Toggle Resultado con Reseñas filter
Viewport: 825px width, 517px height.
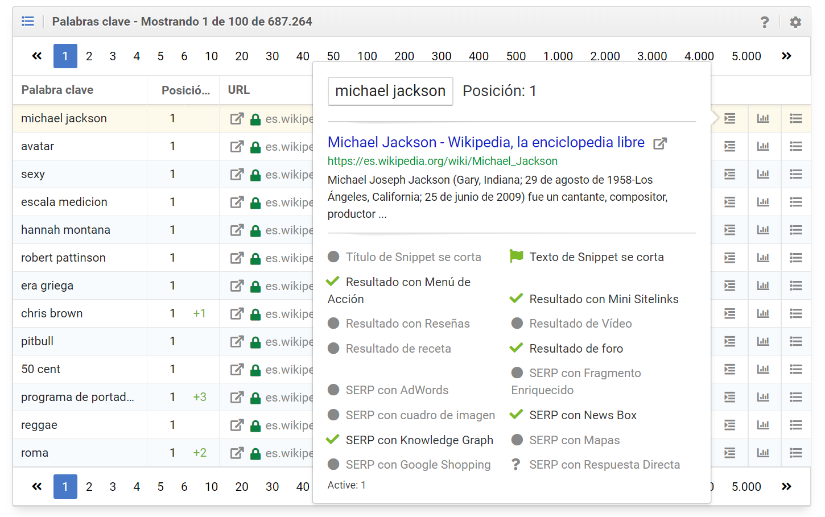[399, 324]
